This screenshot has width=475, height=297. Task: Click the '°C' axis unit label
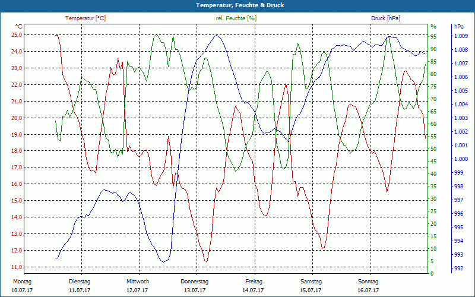(18, 26)
